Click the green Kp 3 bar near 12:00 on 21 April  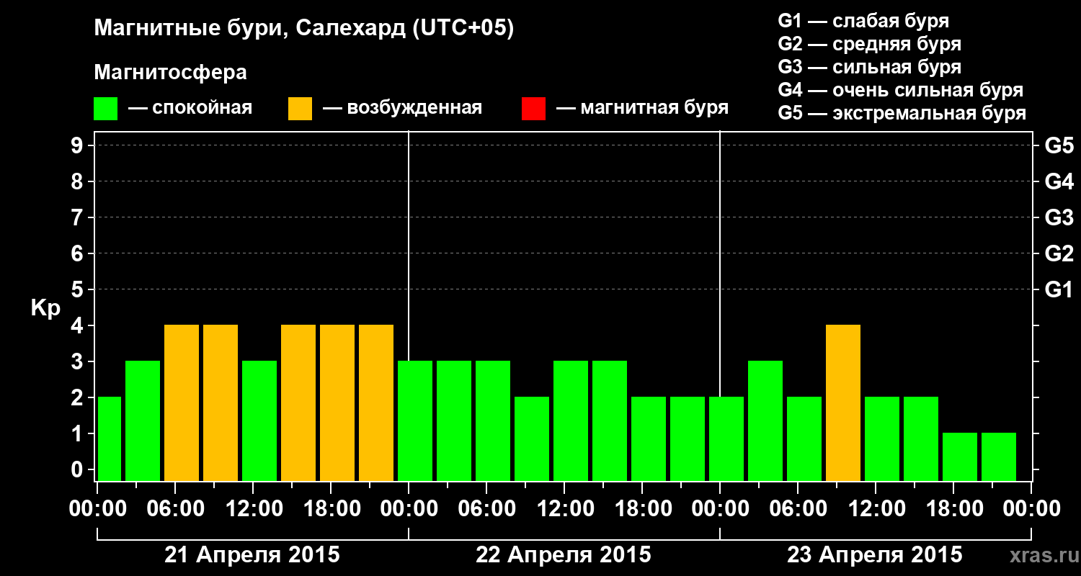[259, 421]
